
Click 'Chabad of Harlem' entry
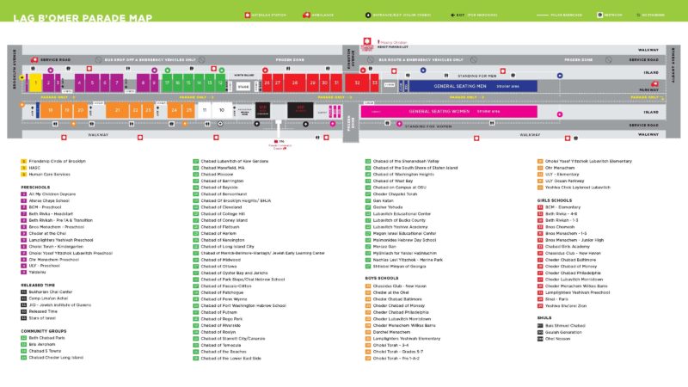point(218,233)
